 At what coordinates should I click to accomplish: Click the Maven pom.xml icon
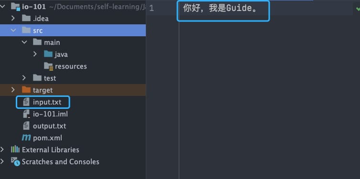pyautogui.click(x=26, y=137)
